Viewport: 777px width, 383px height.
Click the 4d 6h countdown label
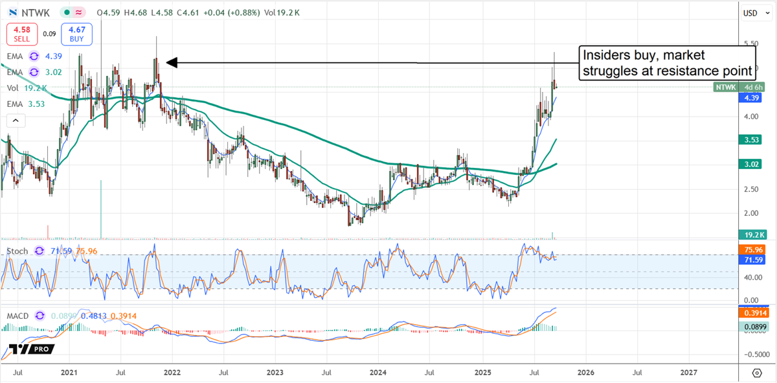(x=751, y=87)
